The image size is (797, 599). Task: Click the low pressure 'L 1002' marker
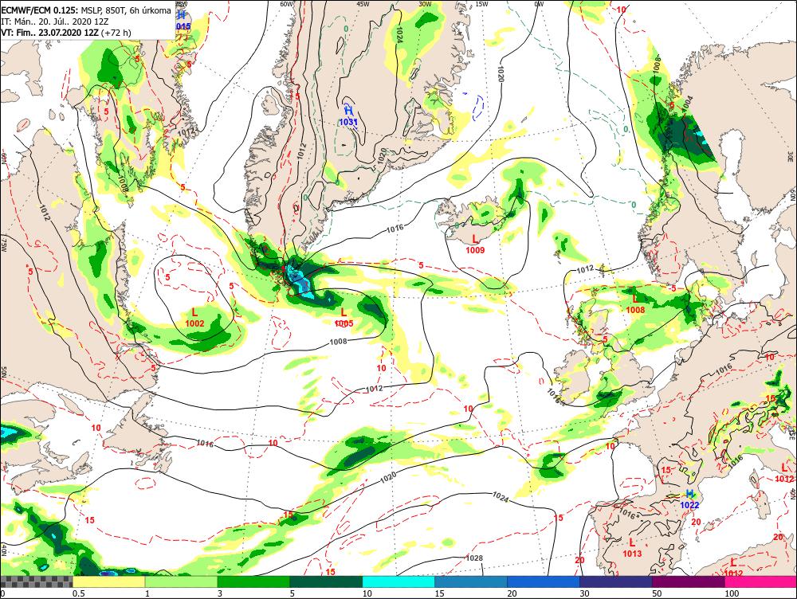[194, 318]
